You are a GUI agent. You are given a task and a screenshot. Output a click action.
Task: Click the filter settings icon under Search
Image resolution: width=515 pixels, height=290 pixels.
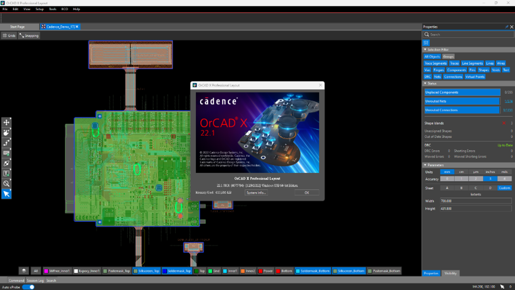(426, 43)
